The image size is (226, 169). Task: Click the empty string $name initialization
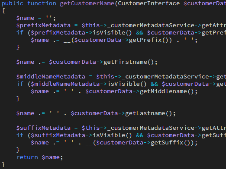36,18
